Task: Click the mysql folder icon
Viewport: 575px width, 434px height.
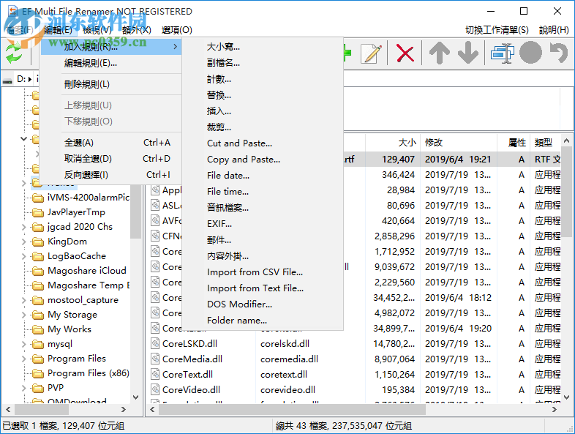Action: tap(38, 345)
